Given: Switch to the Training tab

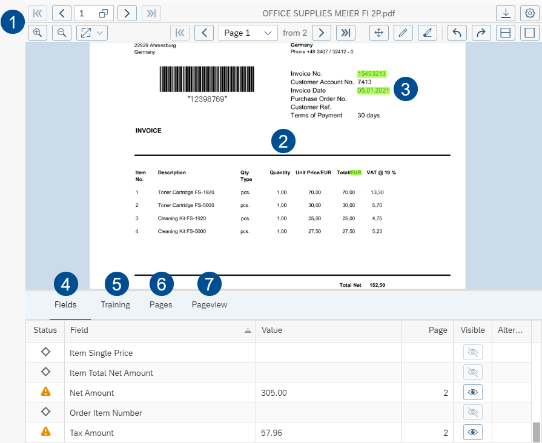Looking at the screenshot, I should tap(115, 304).
